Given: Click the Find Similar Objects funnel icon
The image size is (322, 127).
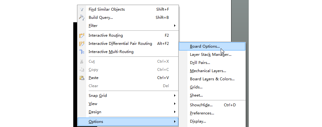Looking at the screenshot, I should [82, 9].
